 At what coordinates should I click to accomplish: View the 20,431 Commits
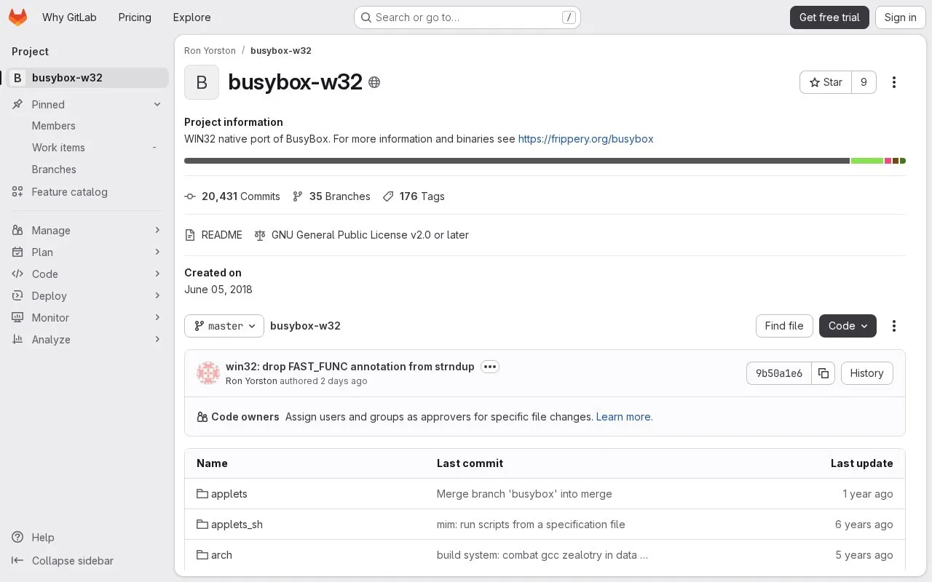point(232,196)
